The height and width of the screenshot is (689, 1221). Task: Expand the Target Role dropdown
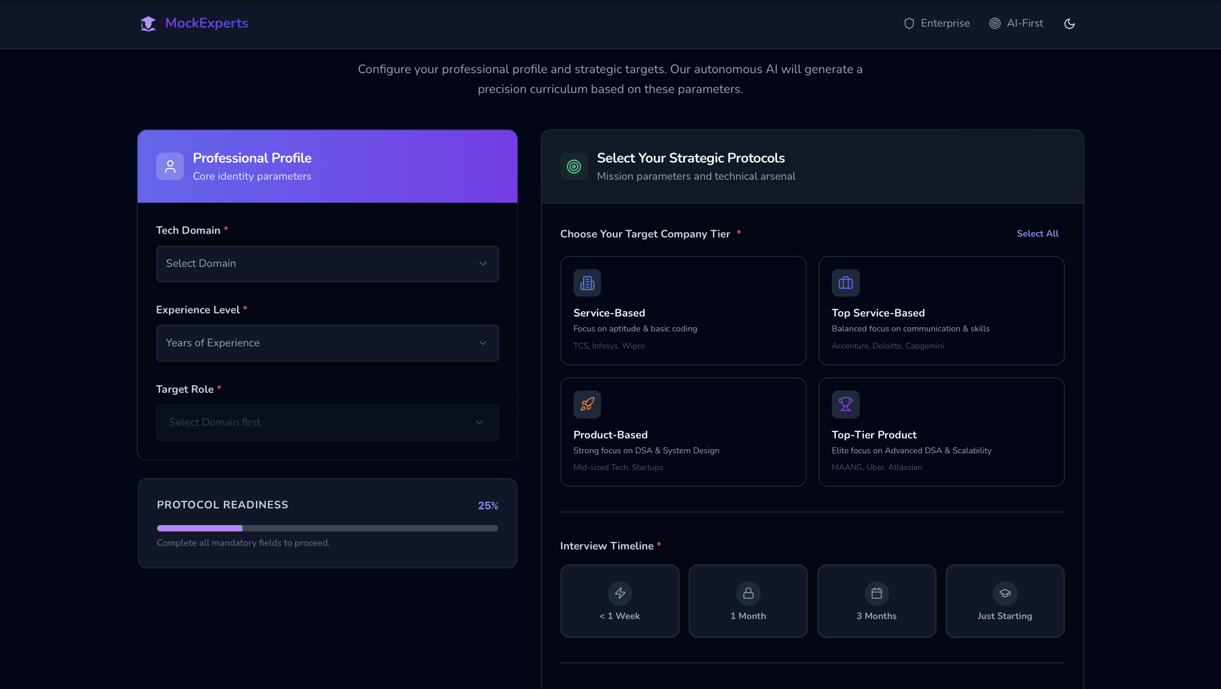click(x=327, y=422)
